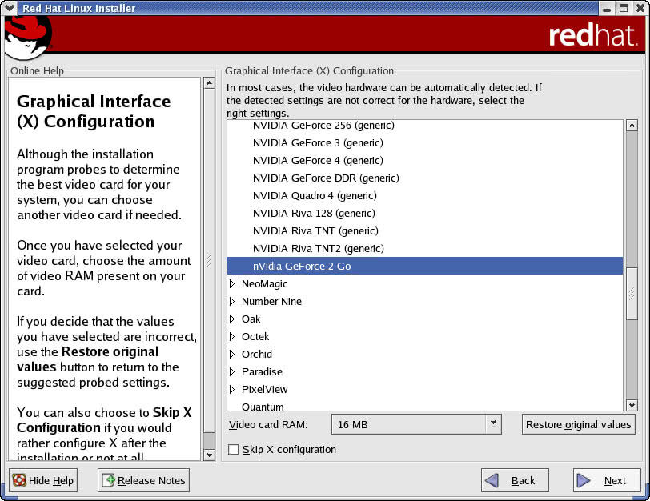The image size is (650, 501).
Task: Select the nVidia GeForce 2 Go entry
Action: point(425,266)
